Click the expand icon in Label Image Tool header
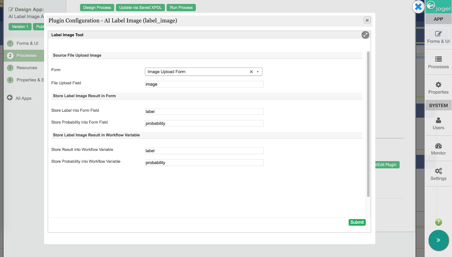 tap(365, 35)
